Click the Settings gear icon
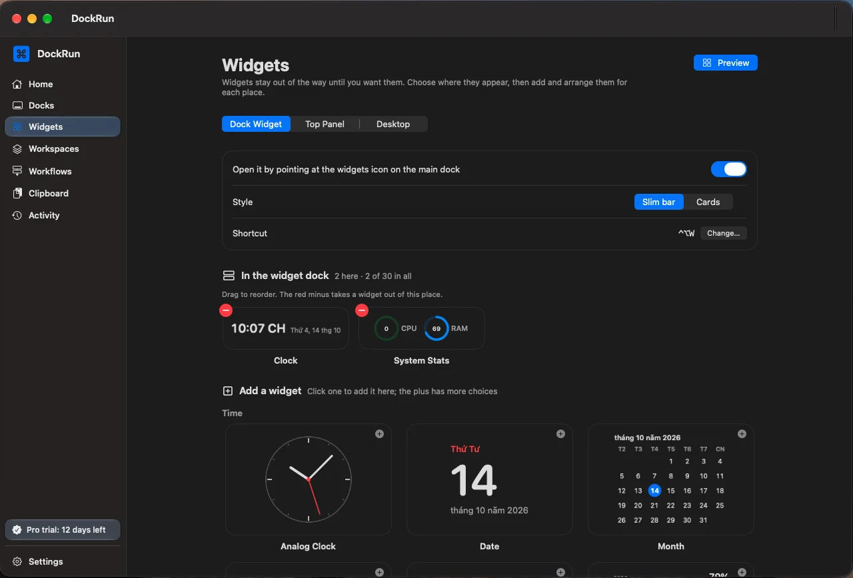853x578 pixels. coord(17,562)
